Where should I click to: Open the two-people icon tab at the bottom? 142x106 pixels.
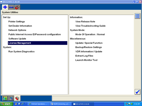click(x=5, y=98)
